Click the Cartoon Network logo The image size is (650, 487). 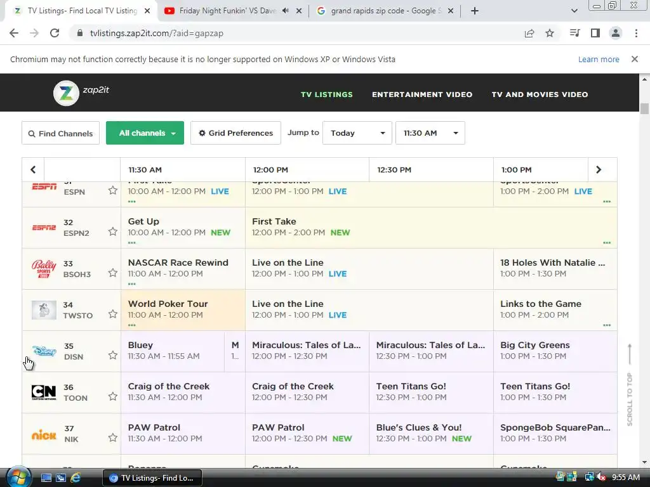pos(44,392)
